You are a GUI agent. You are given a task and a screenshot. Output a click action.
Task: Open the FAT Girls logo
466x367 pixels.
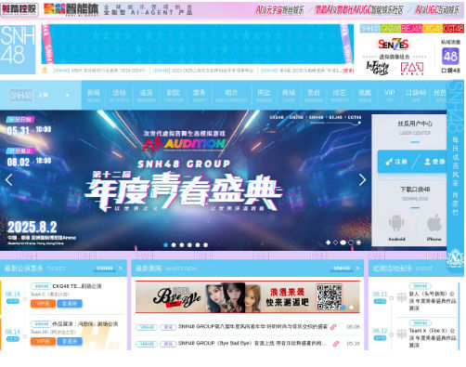click(x=412, y=68)
